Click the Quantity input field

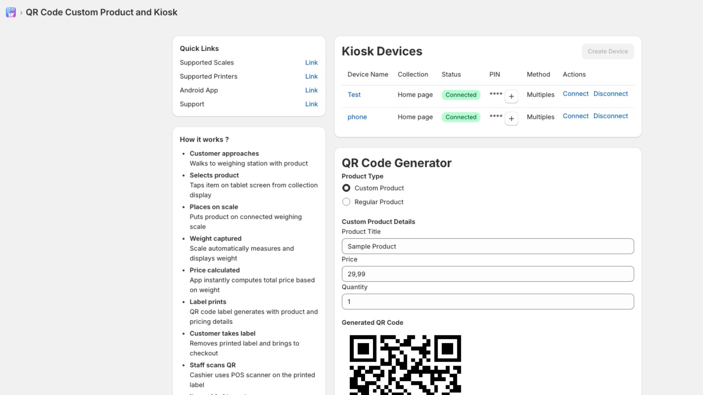click(487, 302)
